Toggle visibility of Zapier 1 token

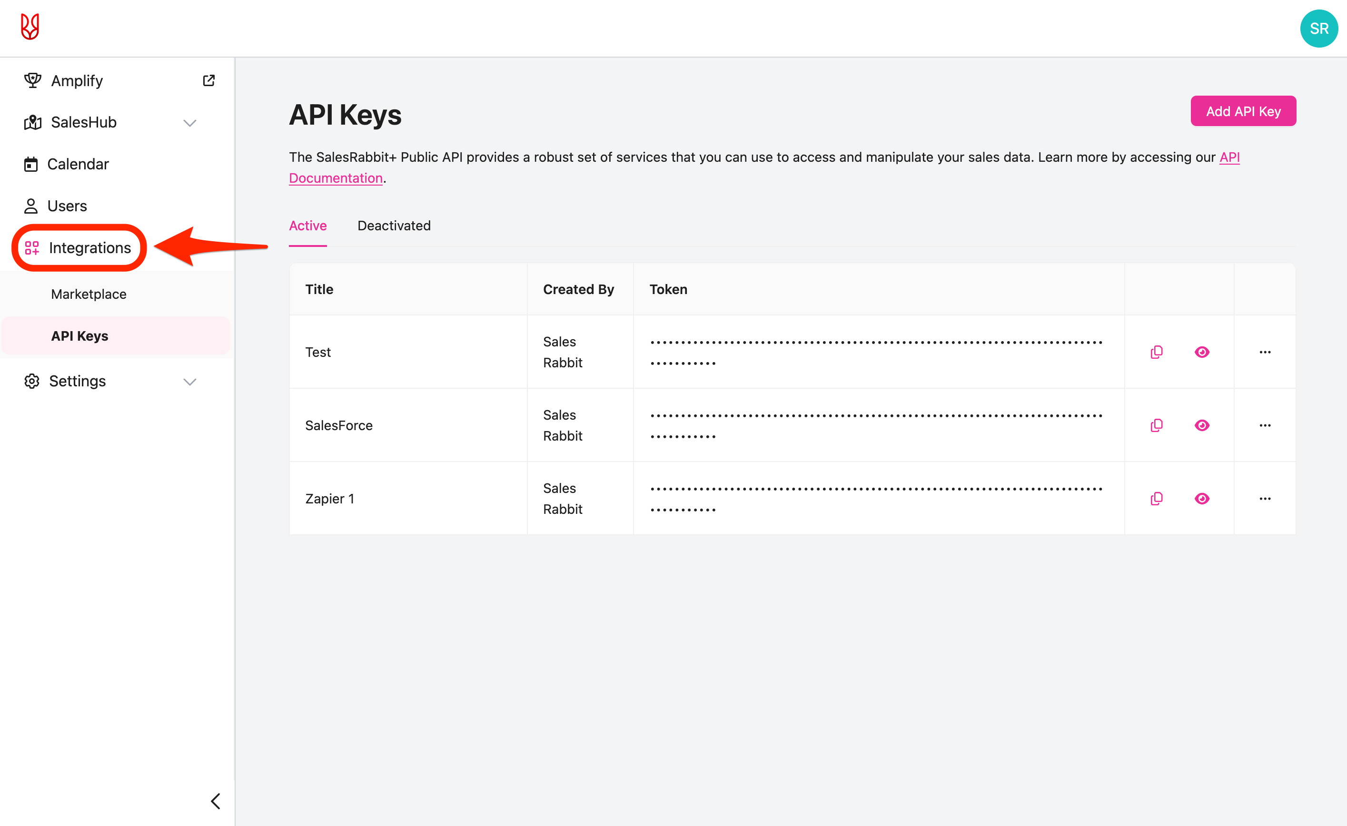(1201, 499)
